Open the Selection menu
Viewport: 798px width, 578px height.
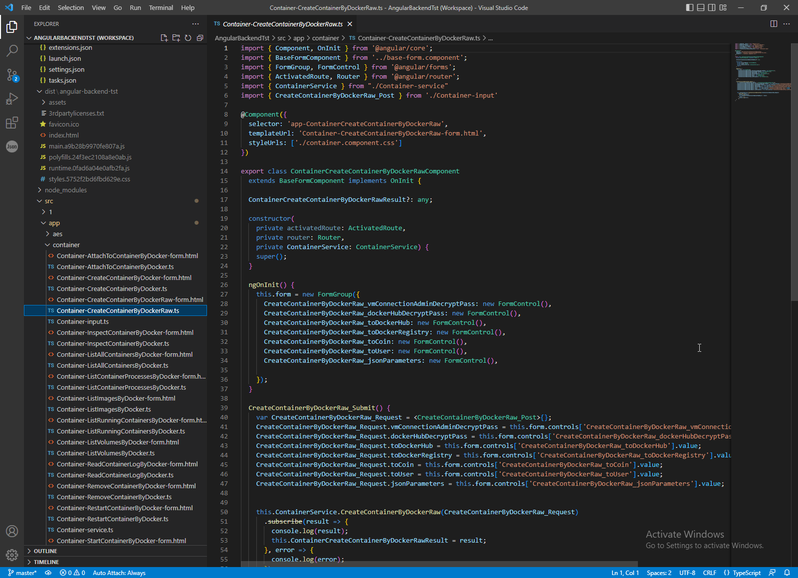[x=71, y=7]
